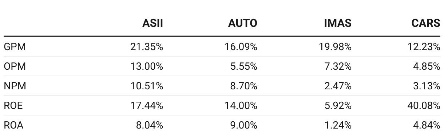Click the CARS column header
This screenshot has height=138, width=444.
click(x=426, y=23)
